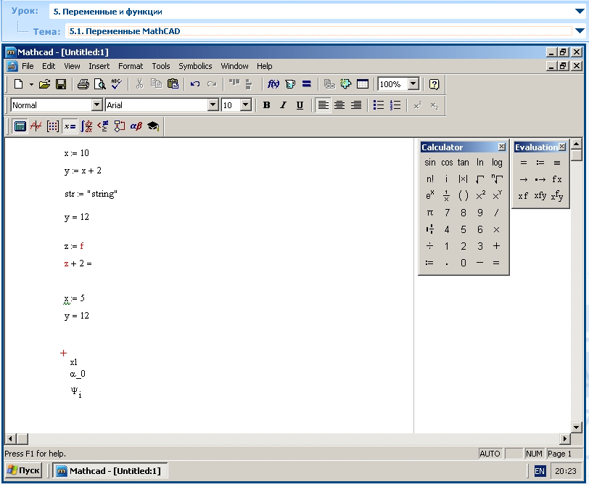This screenshot has width=589, height=495.
Task: Open the Edit menu
Action: coord(49,66)
